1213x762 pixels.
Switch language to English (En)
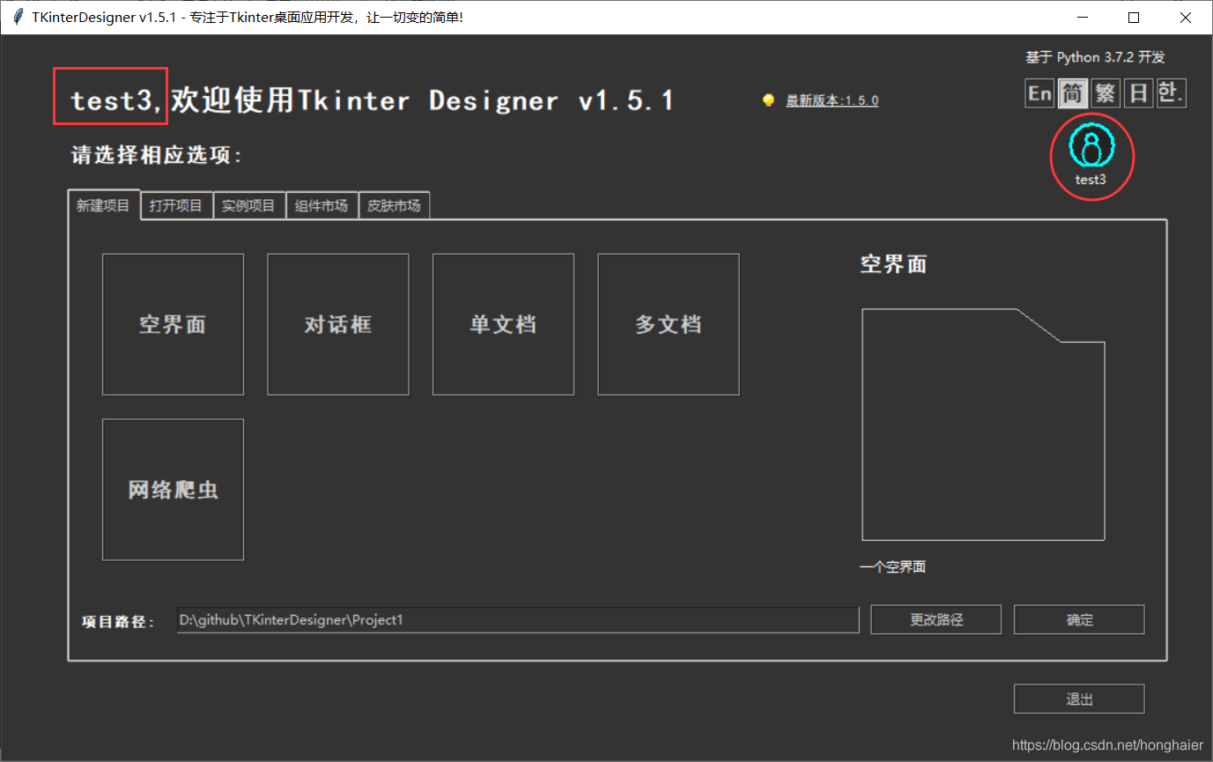pos(1039,93)
